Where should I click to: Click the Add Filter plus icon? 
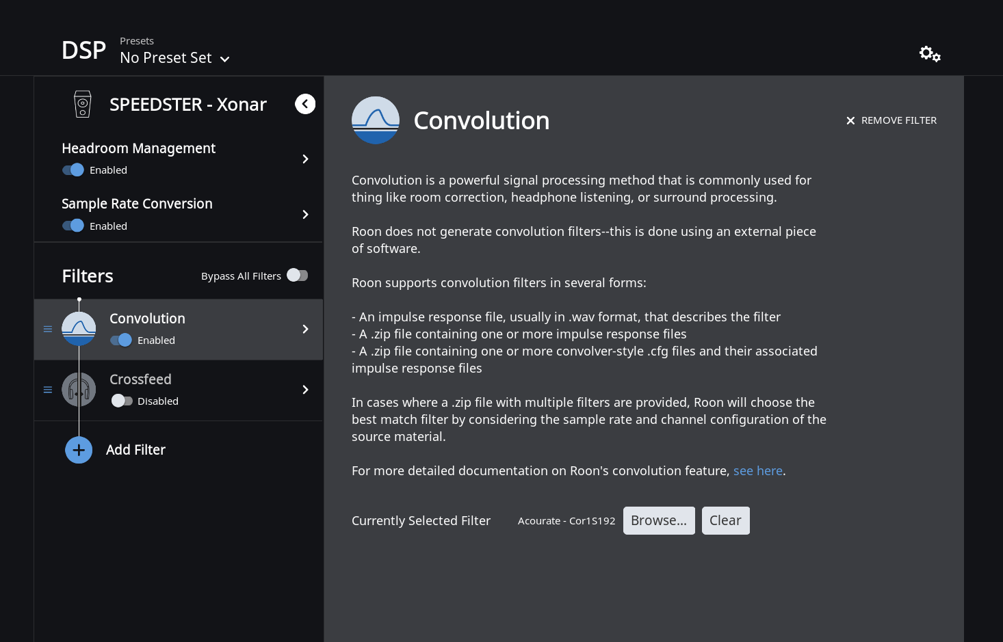click(x=79, y=450)
